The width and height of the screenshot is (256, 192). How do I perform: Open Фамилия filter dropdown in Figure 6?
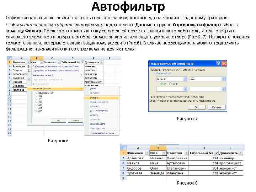28,62
